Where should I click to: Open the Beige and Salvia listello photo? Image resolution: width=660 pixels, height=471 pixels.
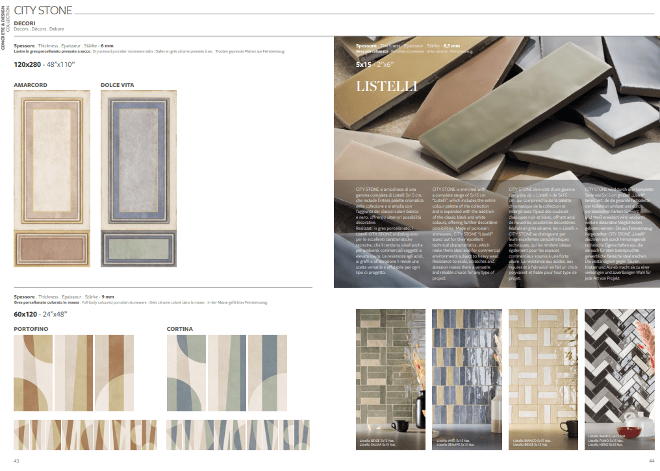[x=390, y=380]
